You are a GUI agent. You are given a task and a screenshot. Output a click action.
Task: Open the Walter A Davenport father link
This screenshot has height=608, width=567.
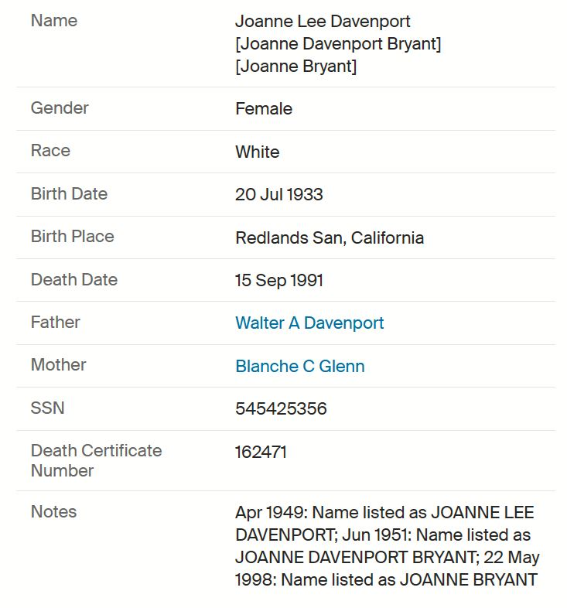point(309,323)
